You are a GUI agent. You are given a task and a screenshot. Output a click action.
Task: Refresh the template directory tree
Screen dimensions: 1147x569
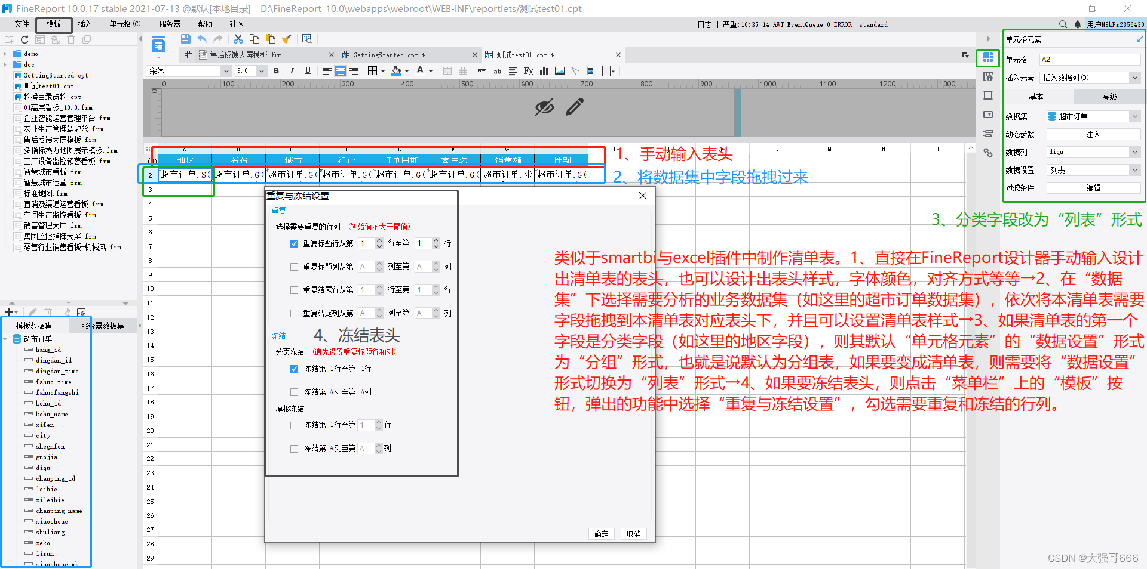[24, 39]
